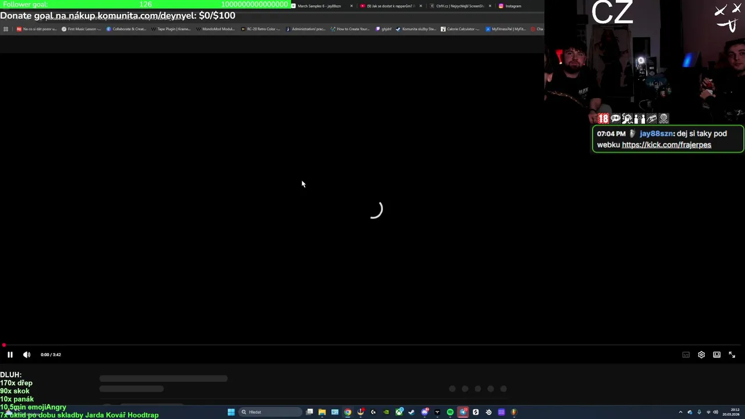
Task: Open video player settings gear
Action: coord(701,354)
